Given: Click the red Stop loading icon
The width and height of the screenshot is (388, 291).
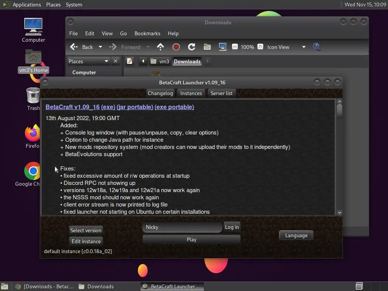Looking at the screenshot, I should 176,47.
